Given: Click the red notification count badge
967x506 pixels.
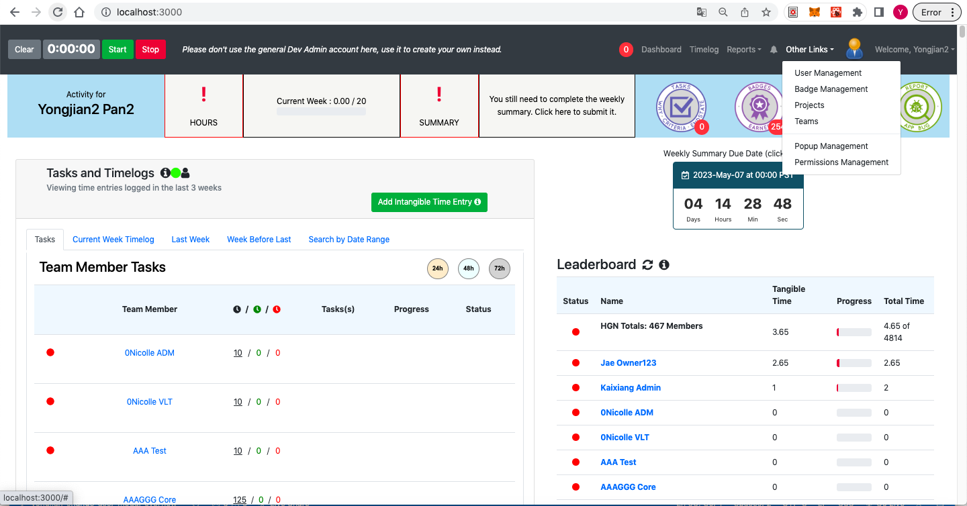Looking at the screenshot, I should click(x=626, y=50).
